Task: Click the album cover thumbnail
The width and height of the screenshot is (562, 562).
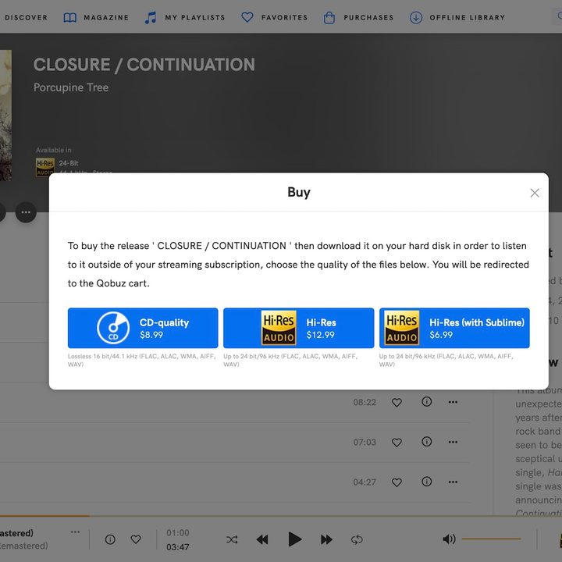Action: [x=5, y=115]
